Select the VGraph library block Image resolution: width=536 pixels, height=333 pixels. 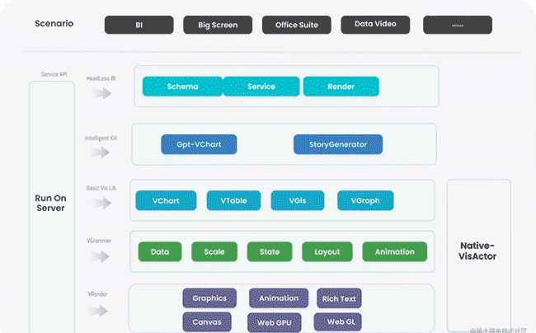(365, 200)
